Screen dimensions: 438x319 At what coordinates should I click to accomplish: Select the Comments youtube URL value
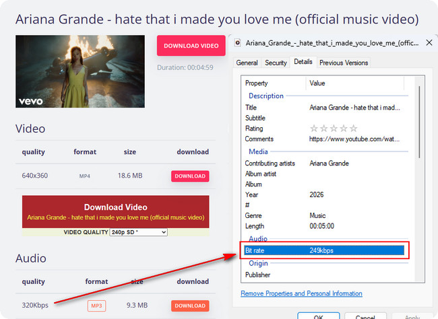(354, 139)
